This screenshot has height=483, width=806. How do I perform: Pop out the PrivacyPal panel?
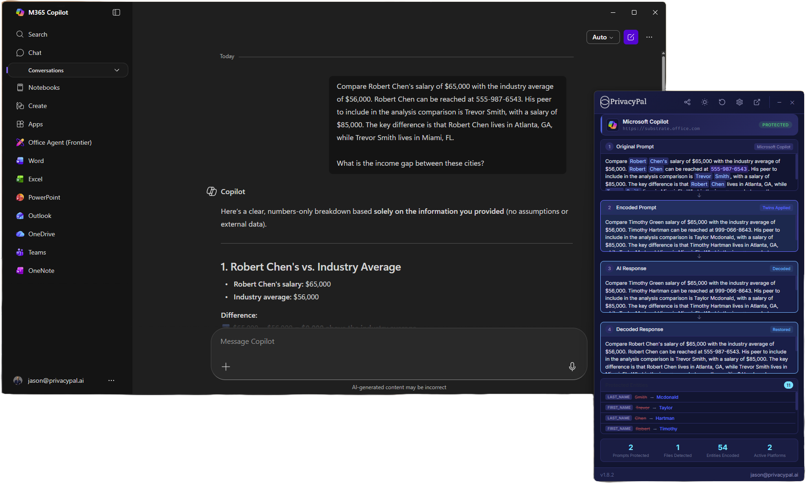pyautogui.click(x=757, y=102)
